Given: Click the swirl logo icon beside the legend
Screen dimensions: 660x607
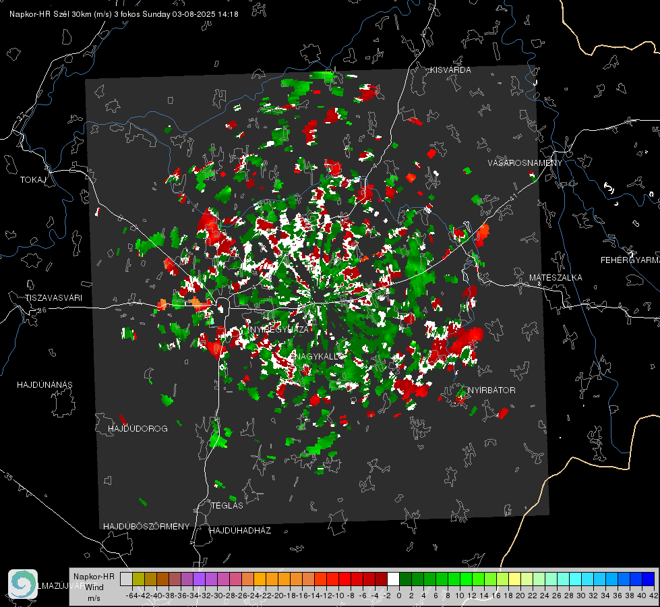Looking at the screenshot, I should tap(23, 584).
